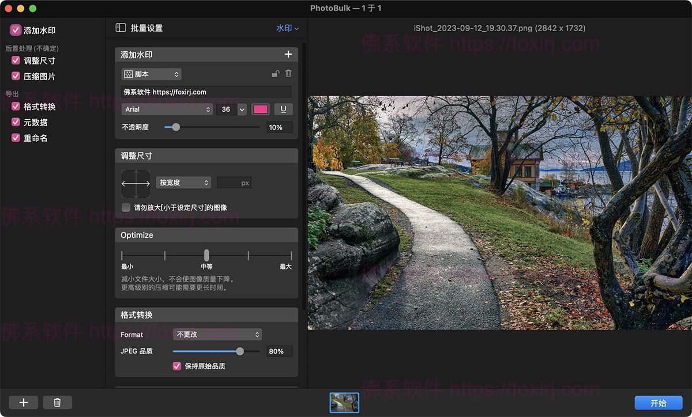The width and height of the screenshot is (692, 417).
Task: Open the 脚本 watermark type dropdown
Action: pyautogui.click(x=151, y=74)
